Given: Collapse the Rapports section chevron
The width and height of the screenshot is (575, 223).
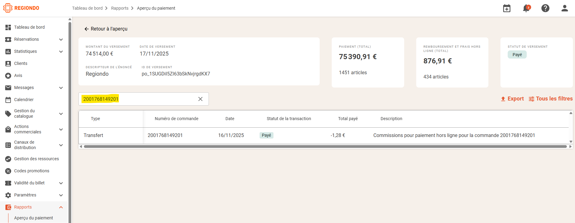Looking at the screenshot, I should (61, 207).
